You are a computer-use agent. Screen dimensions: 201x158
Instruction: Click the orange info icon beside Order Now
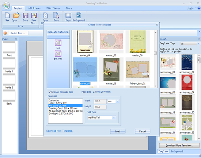pyautogui.click(x=5, y=33)
